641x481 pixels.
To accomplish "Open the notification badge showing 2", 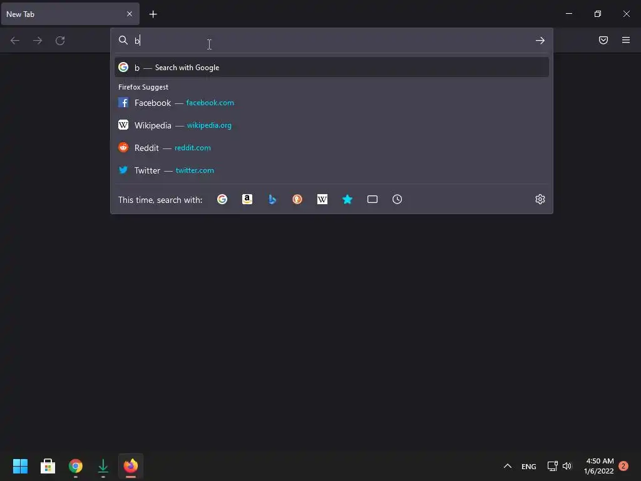I will click(x=623, y=466).
